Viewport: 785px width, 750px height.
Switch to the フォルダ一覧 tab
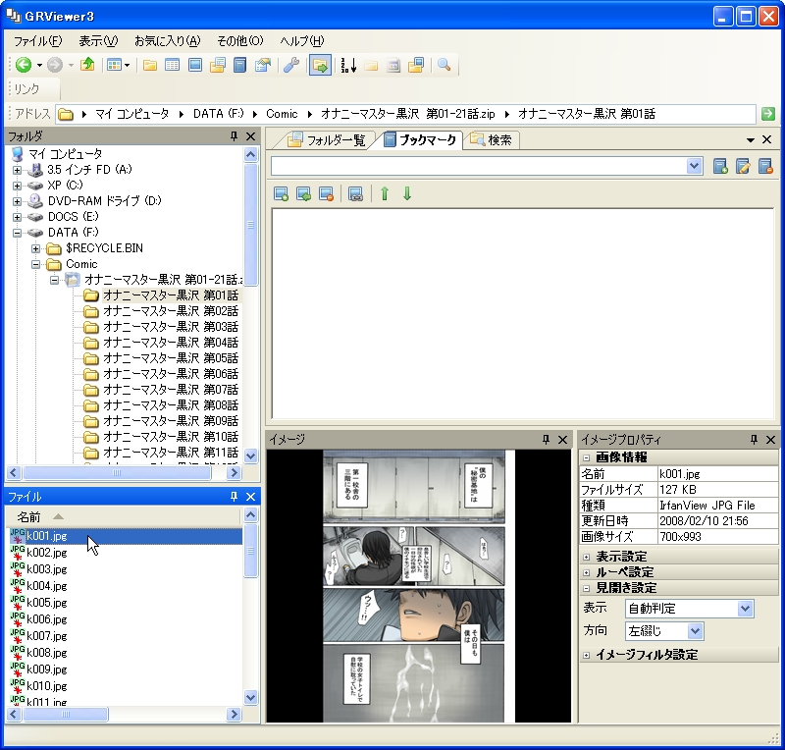pyautogui.click(x=327, y=139)
